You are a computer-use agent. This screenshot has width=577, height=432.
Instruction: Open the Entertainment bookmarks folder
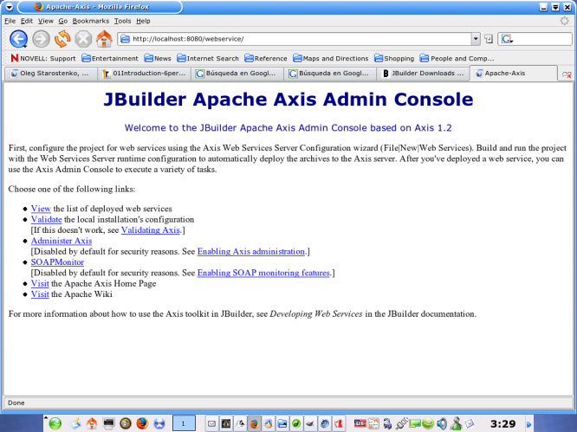click(110, 58)
